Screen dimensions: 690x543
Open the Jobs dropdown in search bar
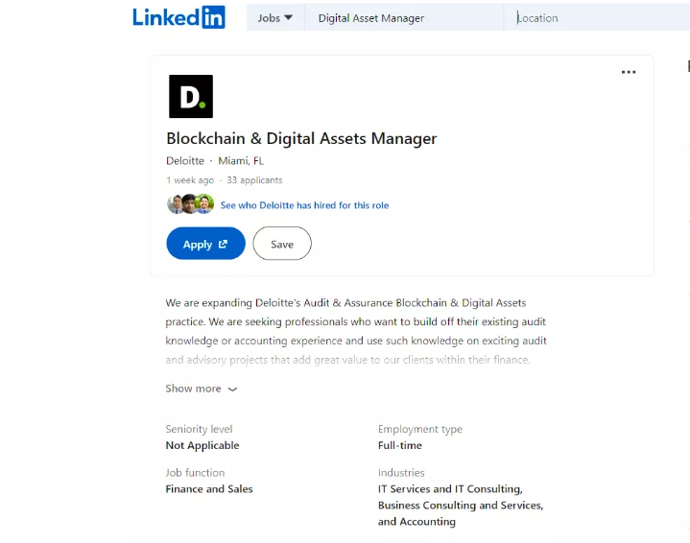274,18
